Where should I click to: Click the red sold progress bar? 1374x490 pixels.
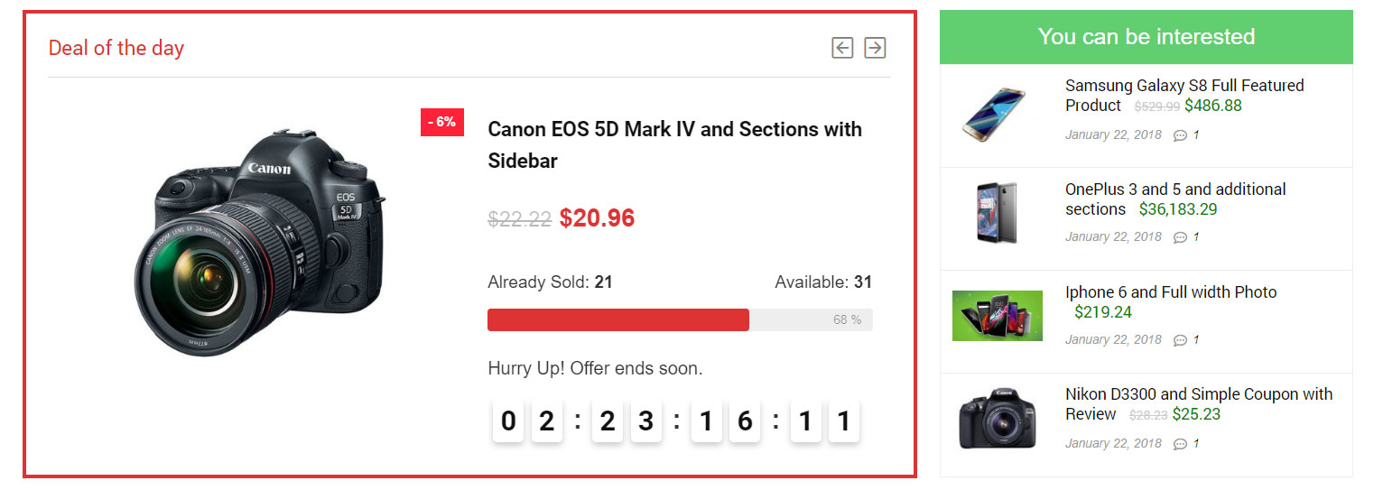617,319
